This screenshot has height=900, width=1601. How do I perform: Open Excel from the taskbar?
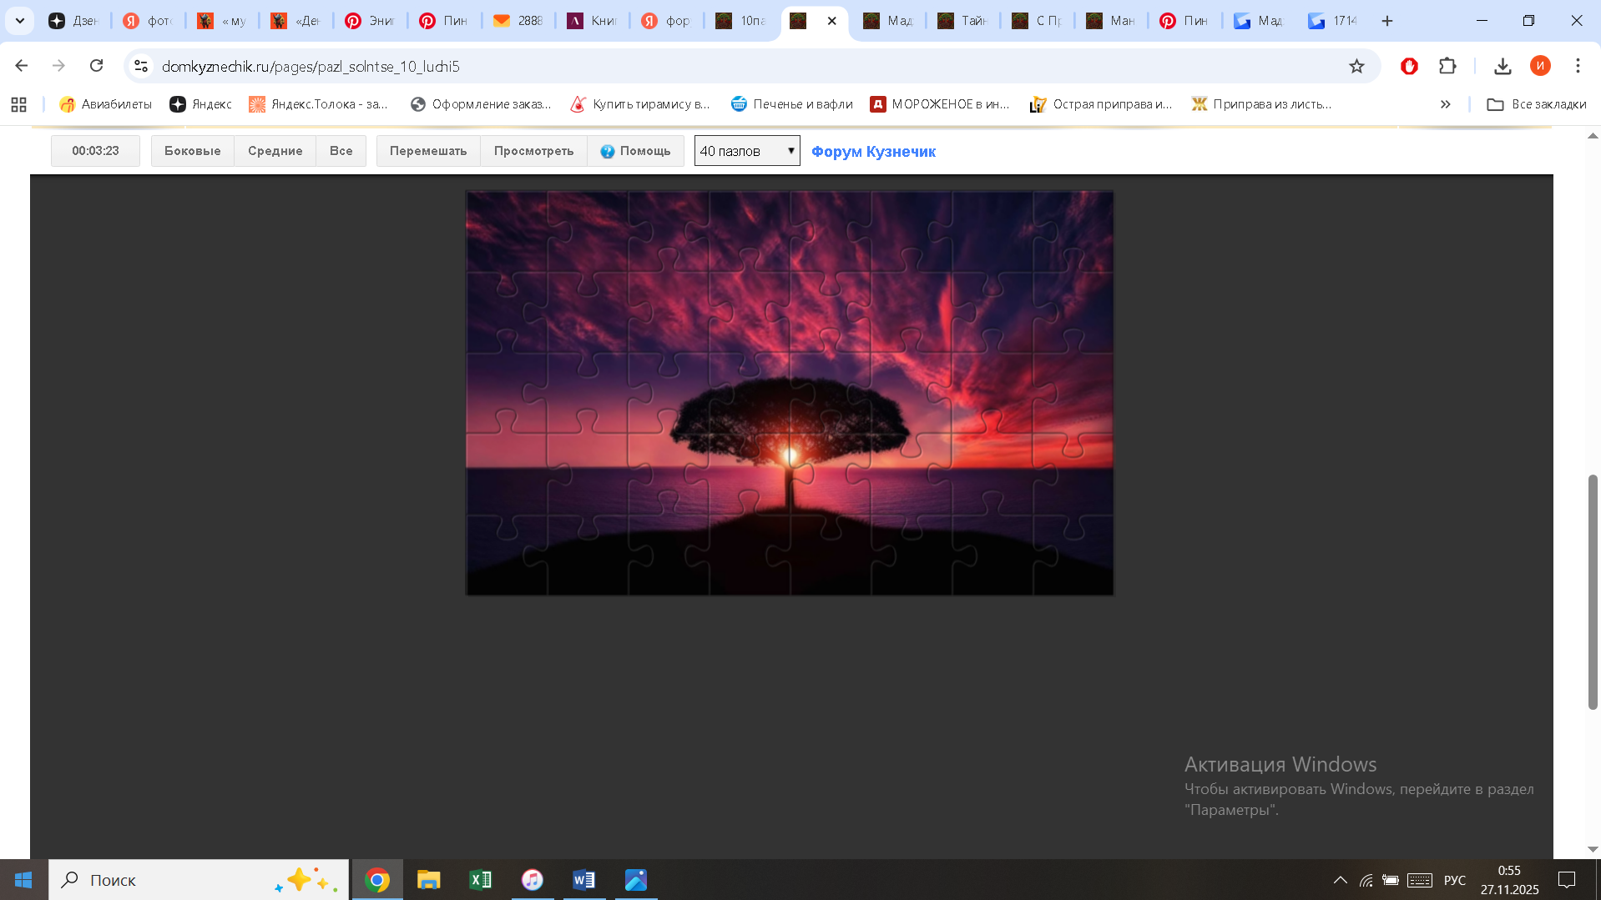(481, 880)
